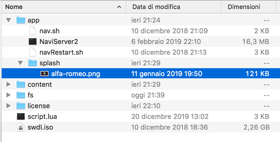Select the swdl.iso file name

pyautogui.click(x=40, y=127)
